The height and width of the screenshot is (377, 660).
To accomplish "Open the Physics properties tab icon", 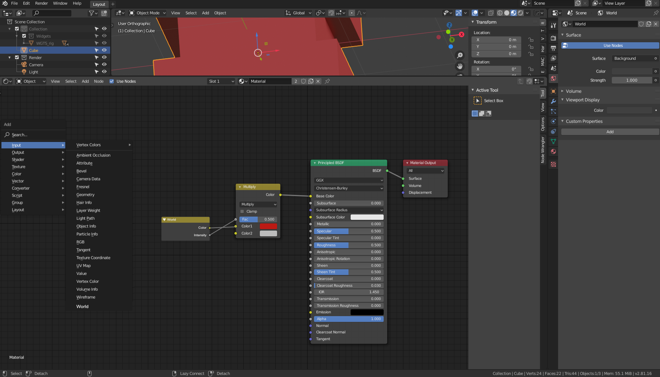I will coord(553,121).
